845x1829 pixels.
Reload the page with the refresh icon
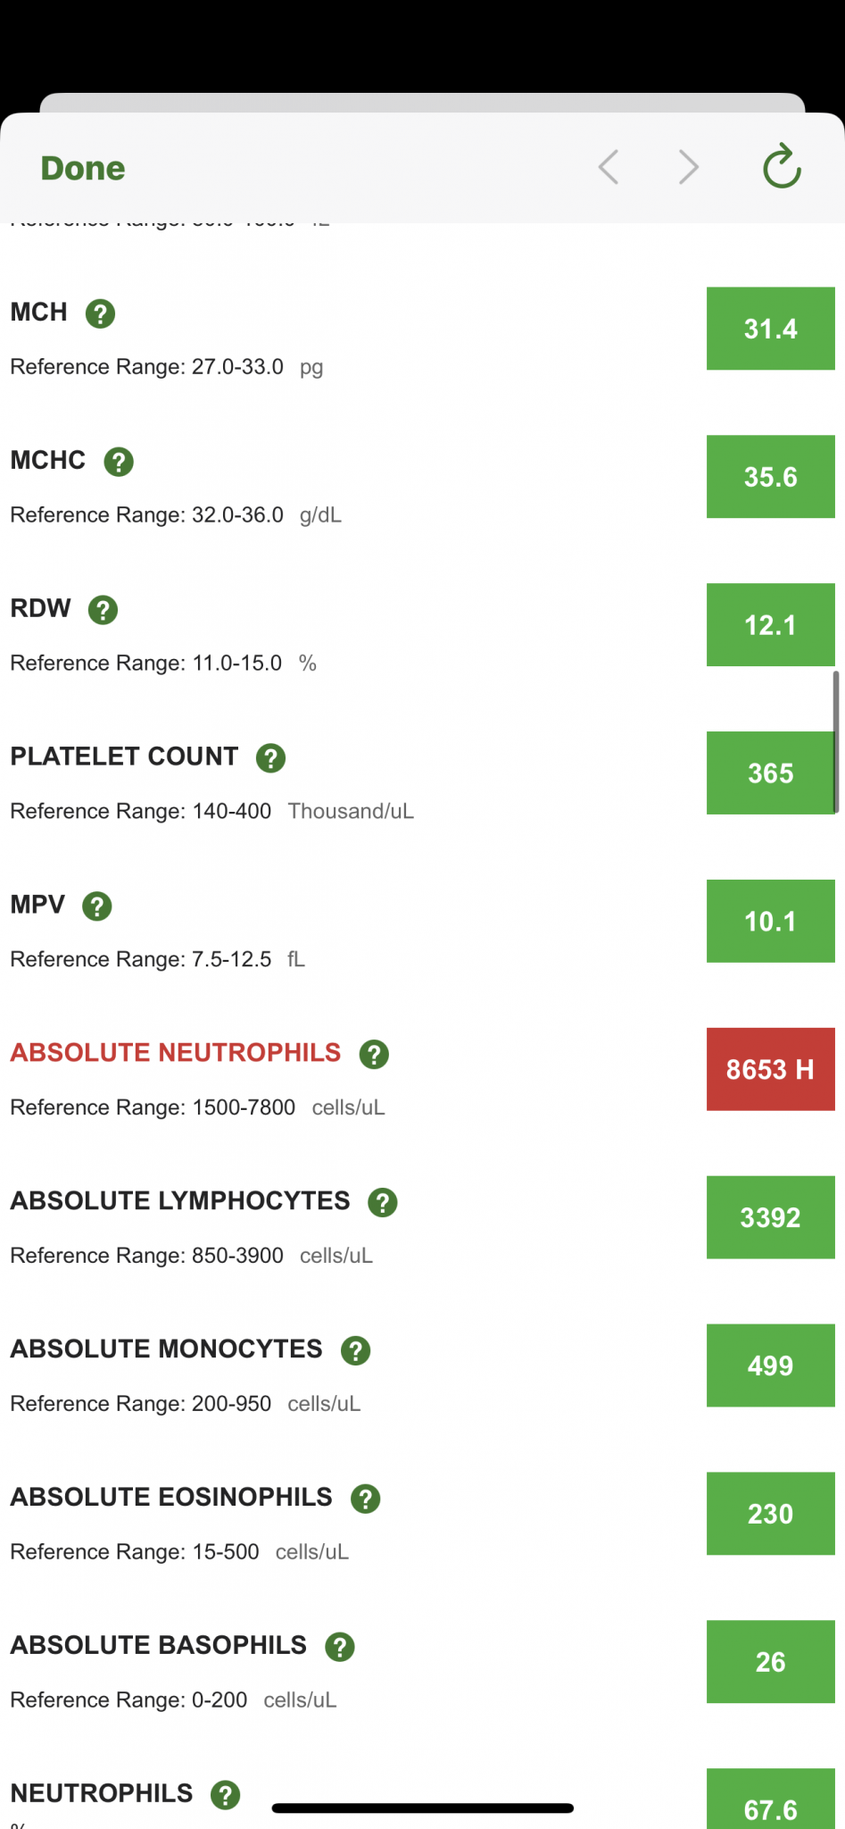782,167
